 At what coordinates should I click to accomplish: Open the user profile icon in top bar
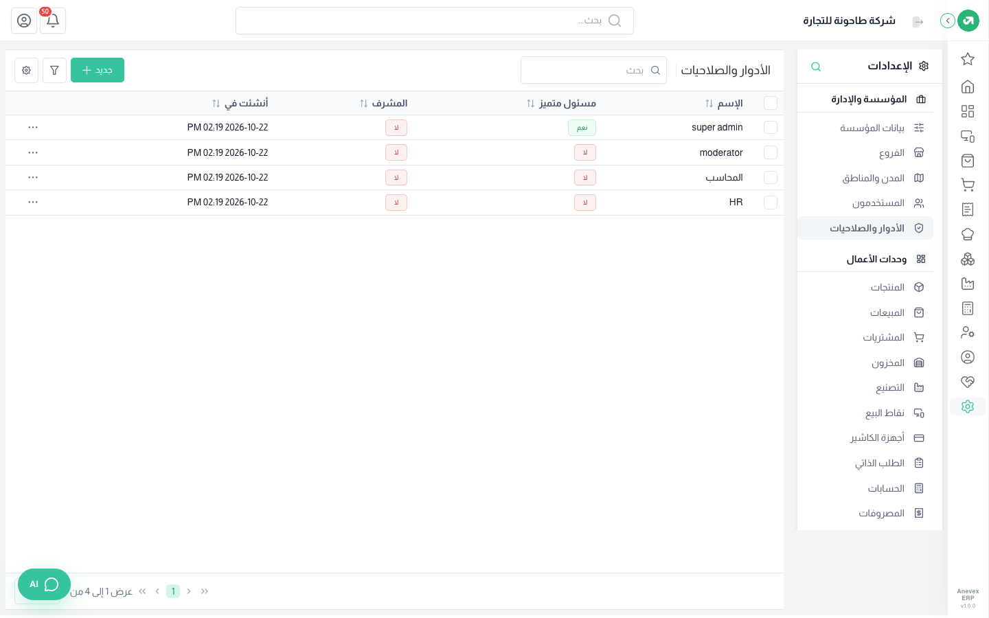(24, 21)
